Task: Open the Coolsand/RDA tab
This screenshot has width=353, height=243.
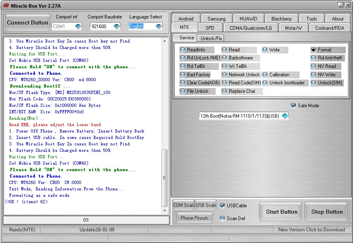Action: (x=330, y=28)
